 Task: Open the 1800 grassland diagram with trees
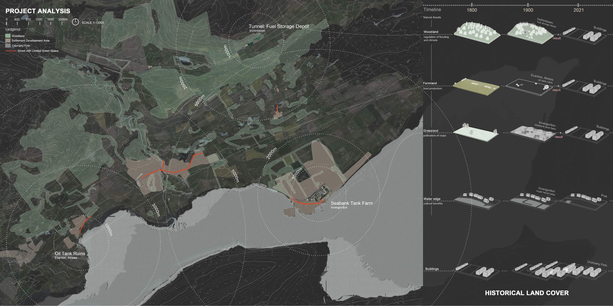pyautogui.click(x=476, y=133)
